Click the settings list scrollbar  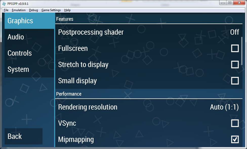point(242,51)
